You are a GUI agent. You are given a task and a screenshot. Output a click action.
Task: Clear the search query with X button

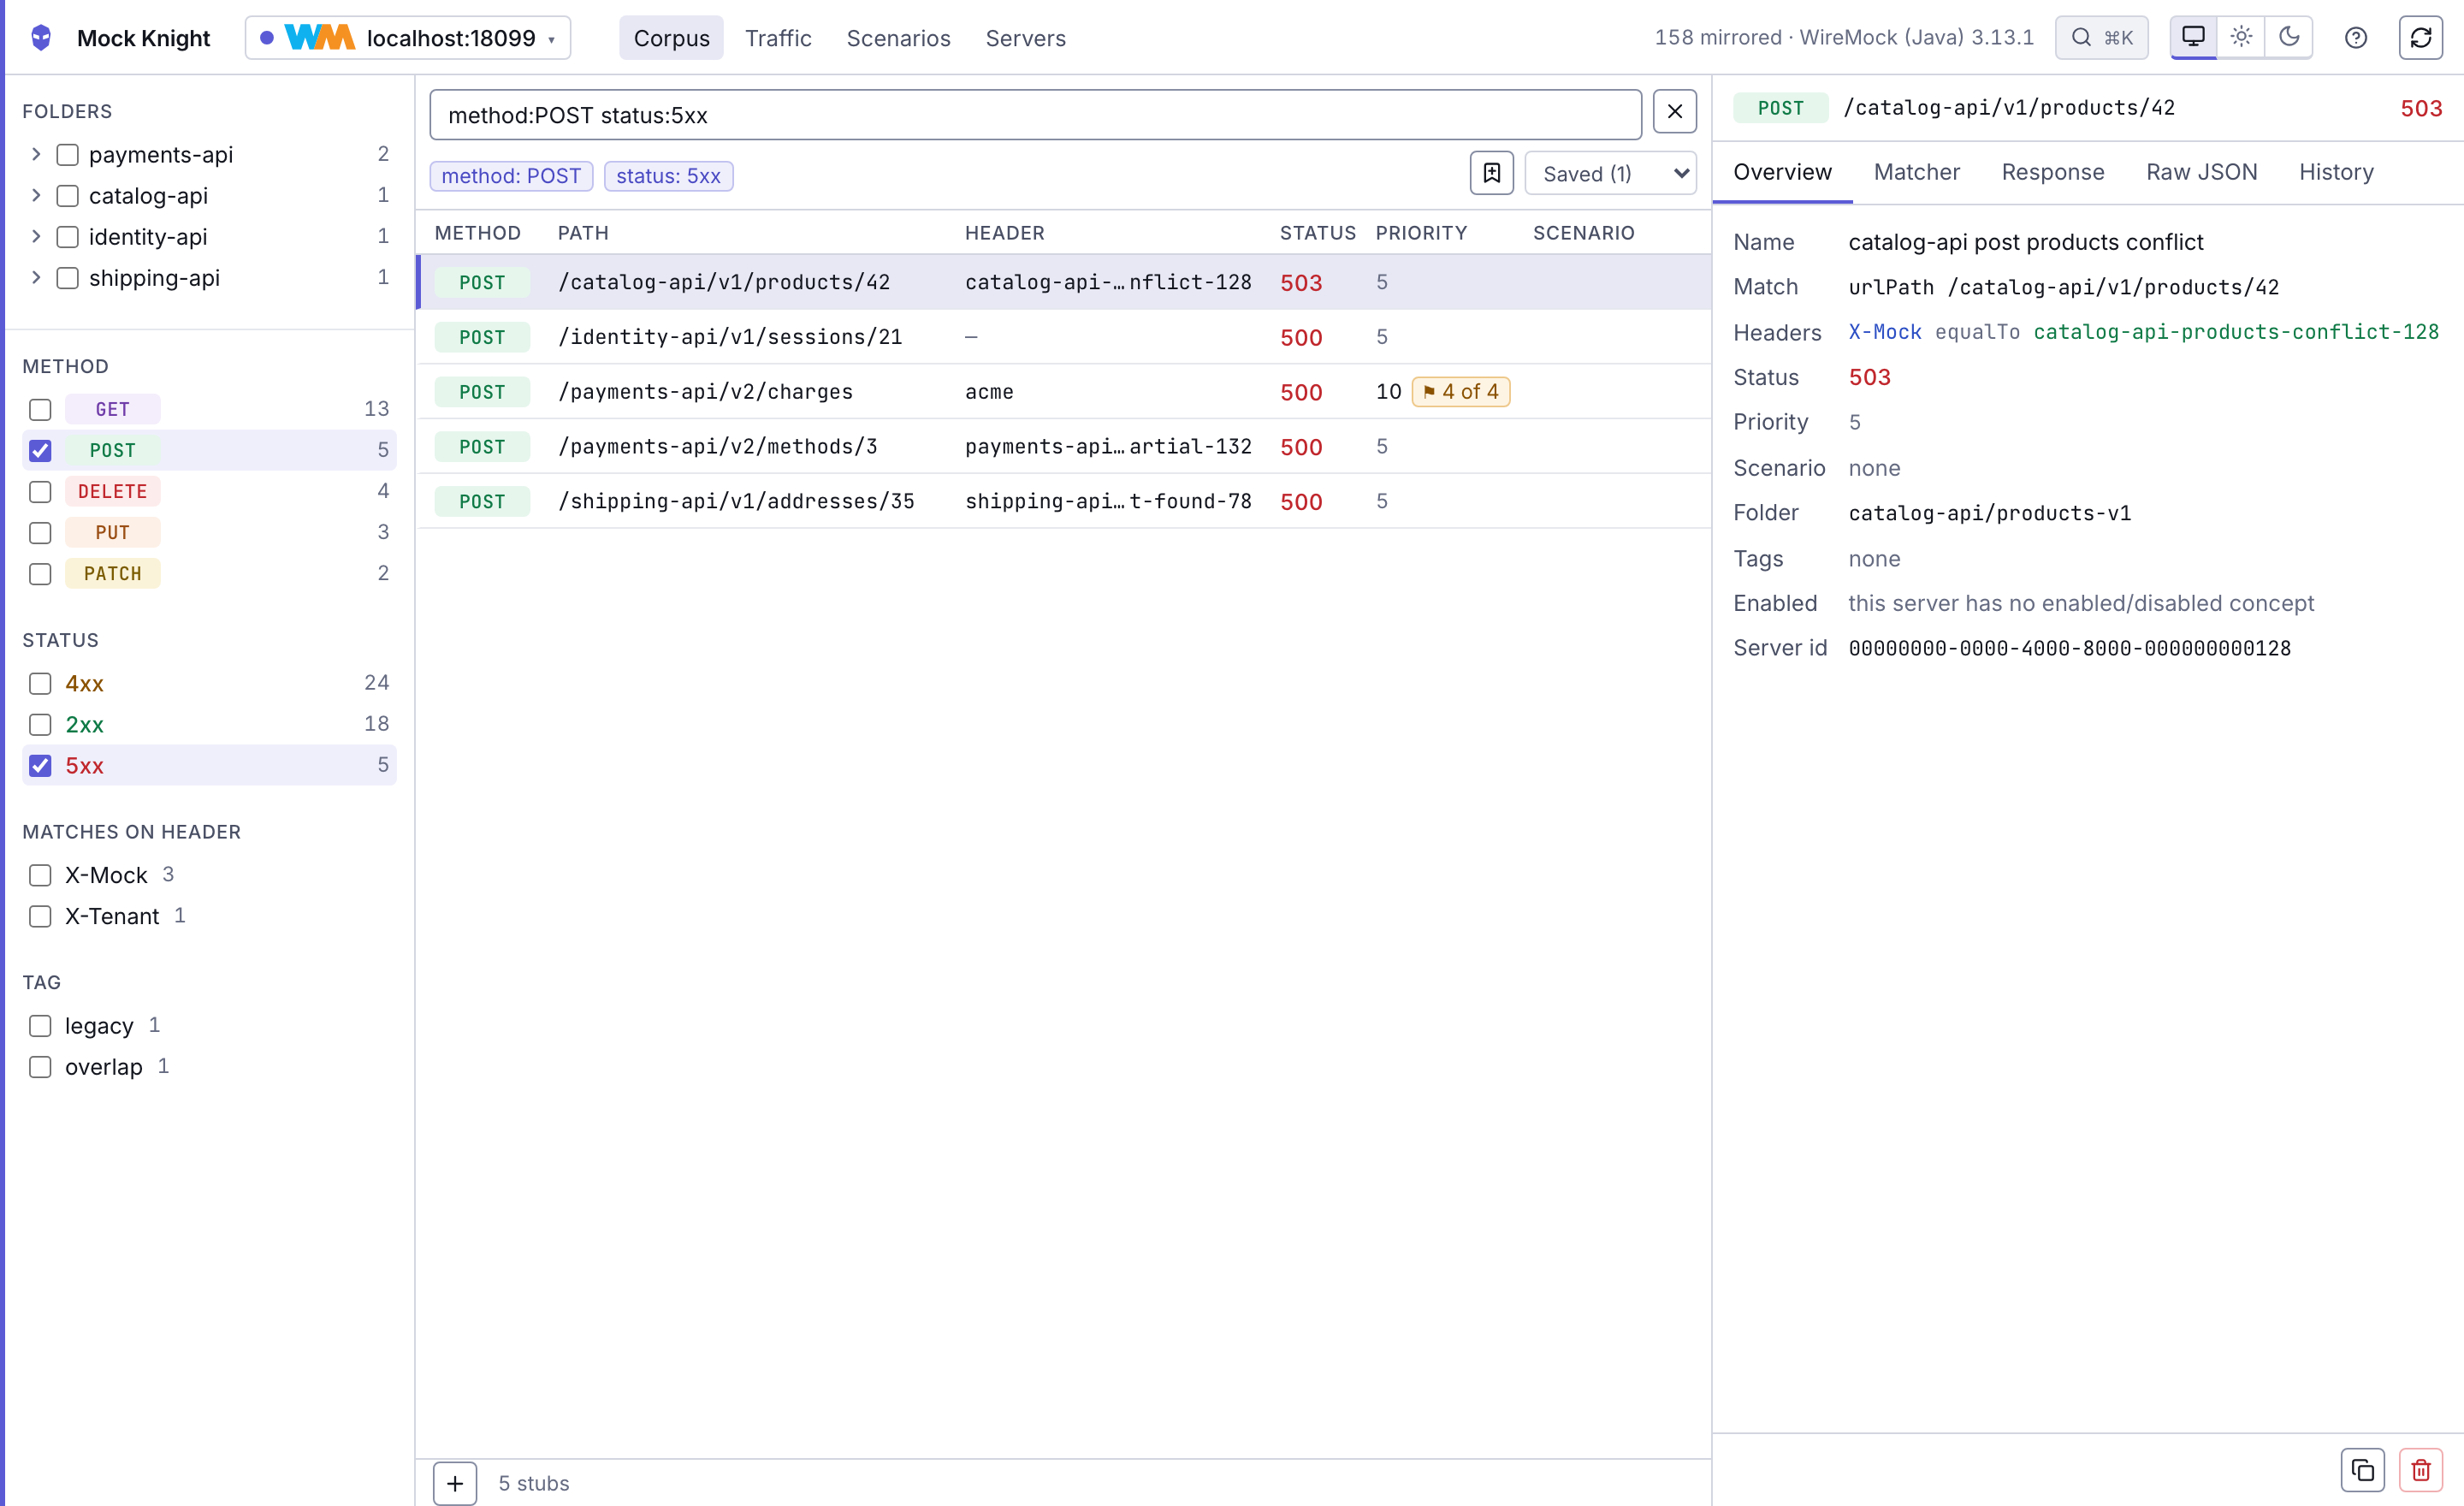(1675, 112)
